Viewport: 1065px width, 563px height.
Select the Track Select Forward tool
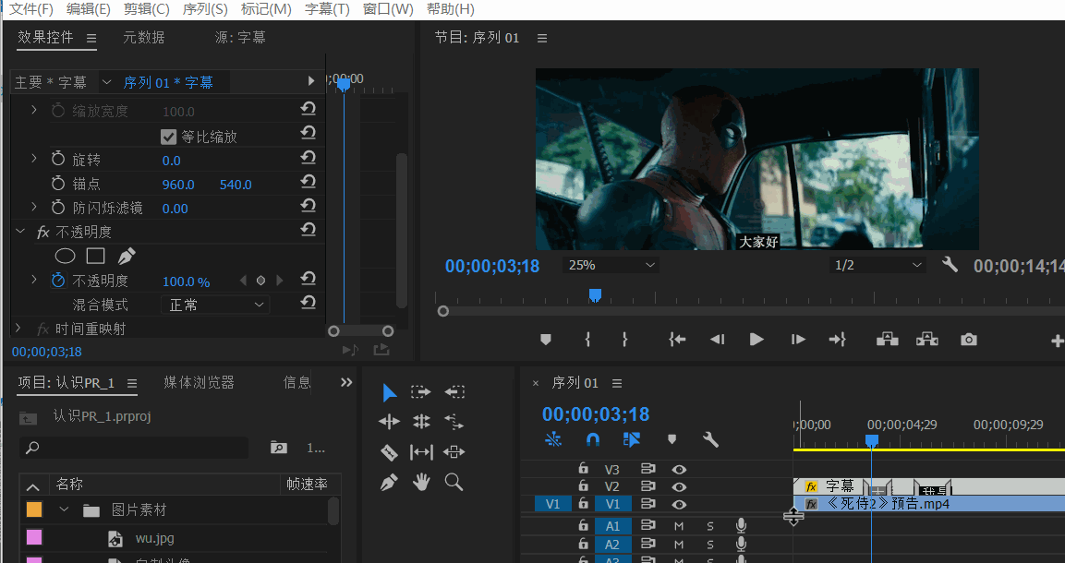421,392
